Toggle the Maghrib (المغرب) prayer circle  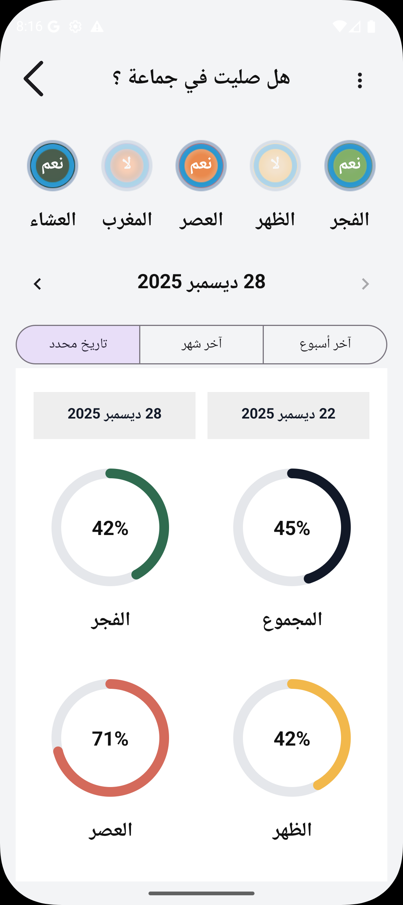(127, 166)
